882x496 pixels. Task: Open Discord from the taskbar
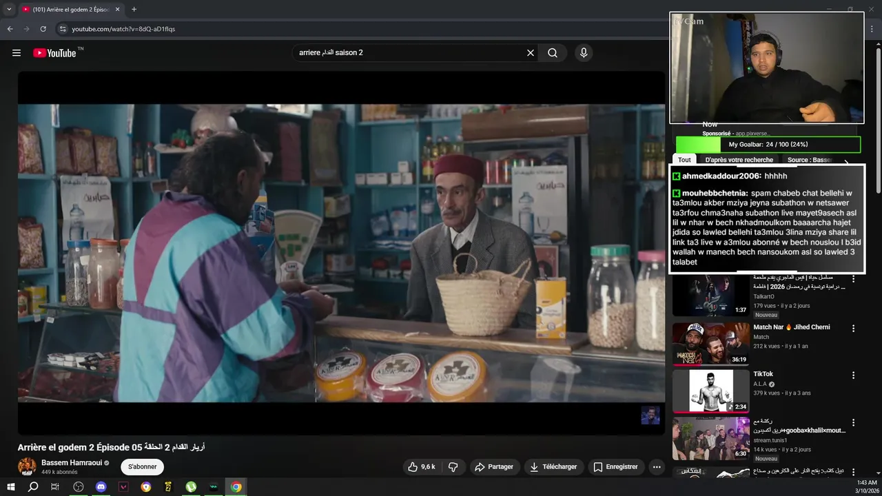(x=101, y=486)
